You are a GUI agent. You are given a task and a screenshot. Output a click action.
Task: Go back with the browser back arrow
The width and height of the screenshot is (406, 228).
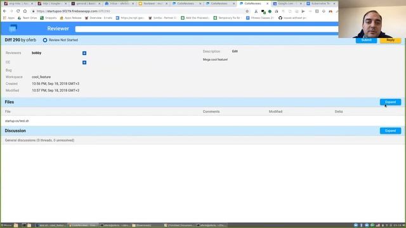click(x=4, y=11)
